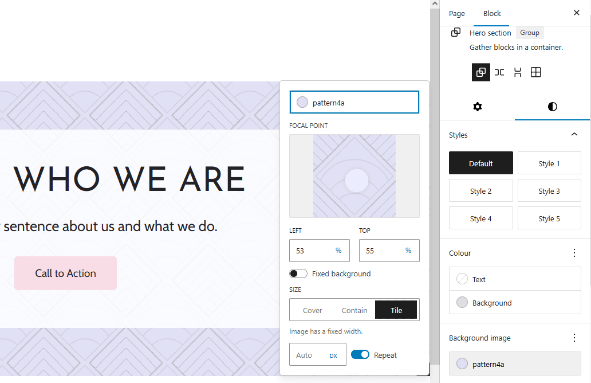Select the Grid block variation icon
Image resolution: width=591 pixels, height=383 pixels.
[x=535, y=72]
